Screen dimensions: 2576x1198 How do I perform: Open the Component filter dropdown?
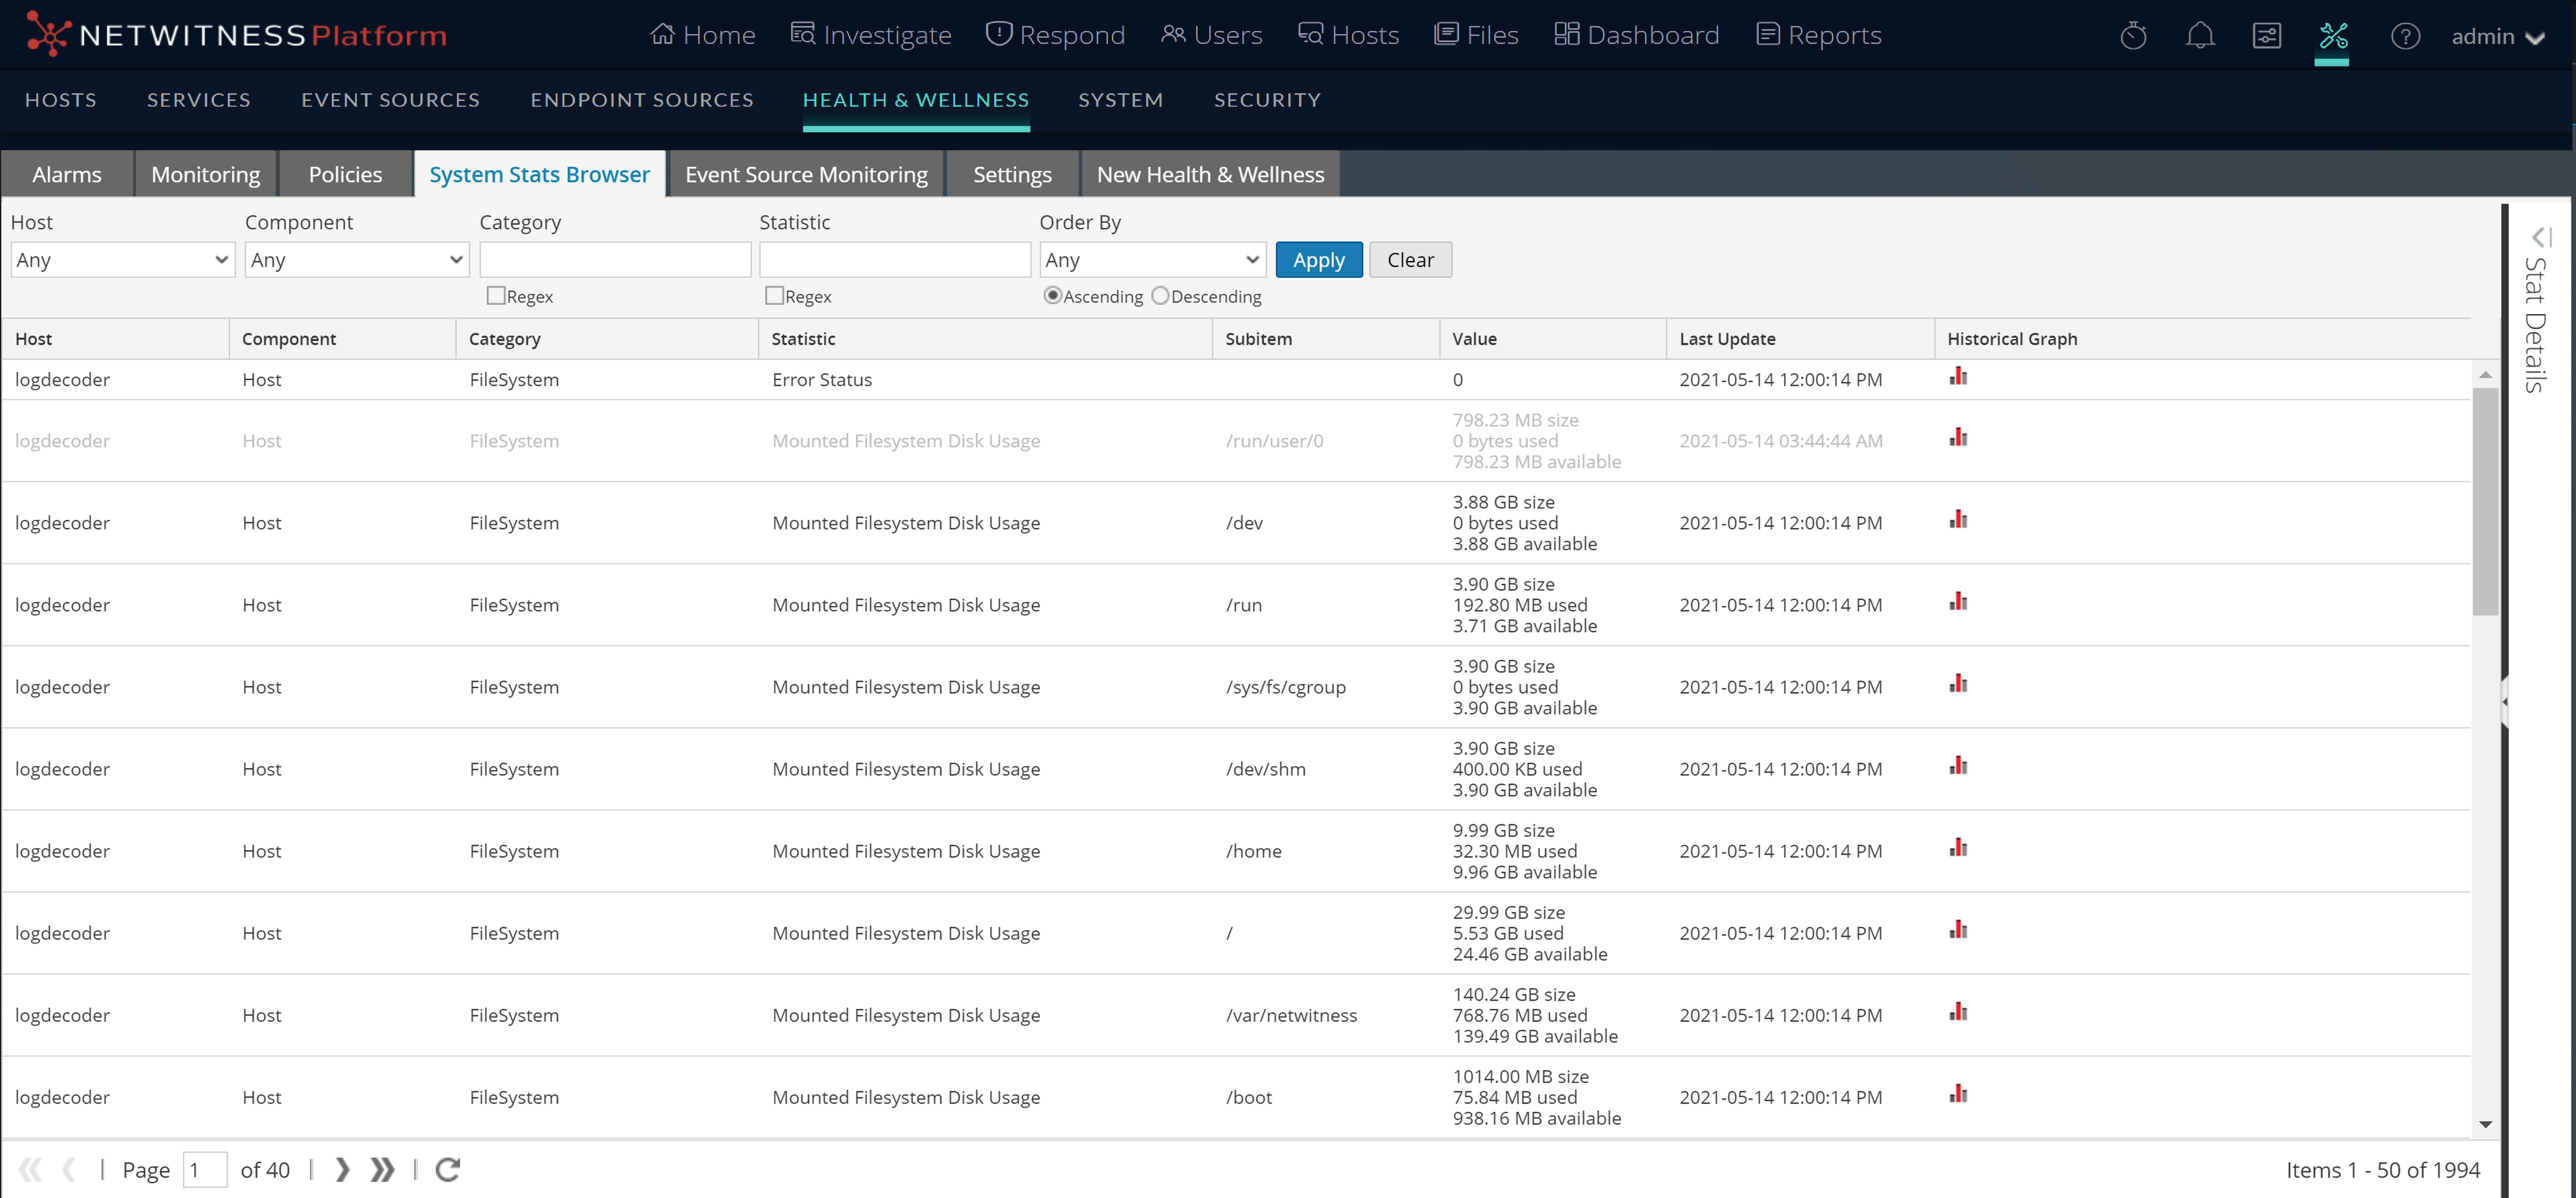[x=356, y=260]
